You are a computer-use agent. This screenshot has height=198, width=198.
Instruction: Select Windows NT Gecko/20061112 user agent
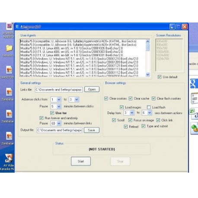pos(79,73)
